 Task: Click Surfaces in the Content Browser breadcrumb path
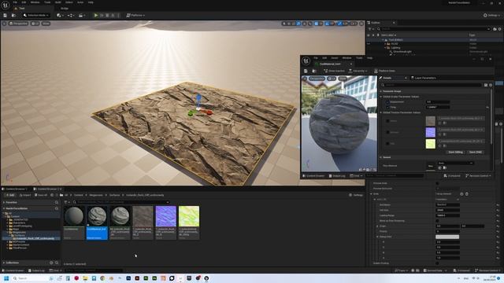pyautogui.click(x=114, y=195)
